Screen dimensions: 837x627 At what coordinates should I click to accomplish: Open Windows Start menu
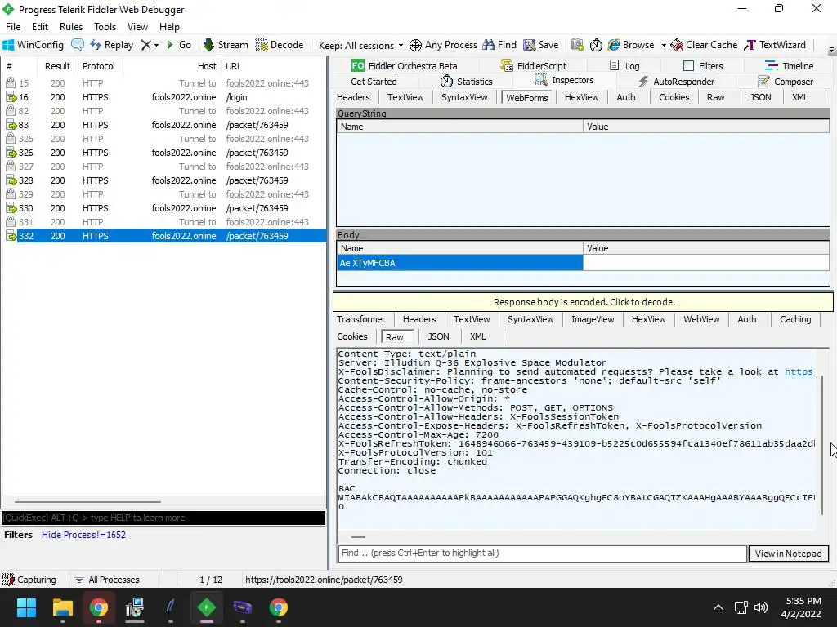(26, 607)
